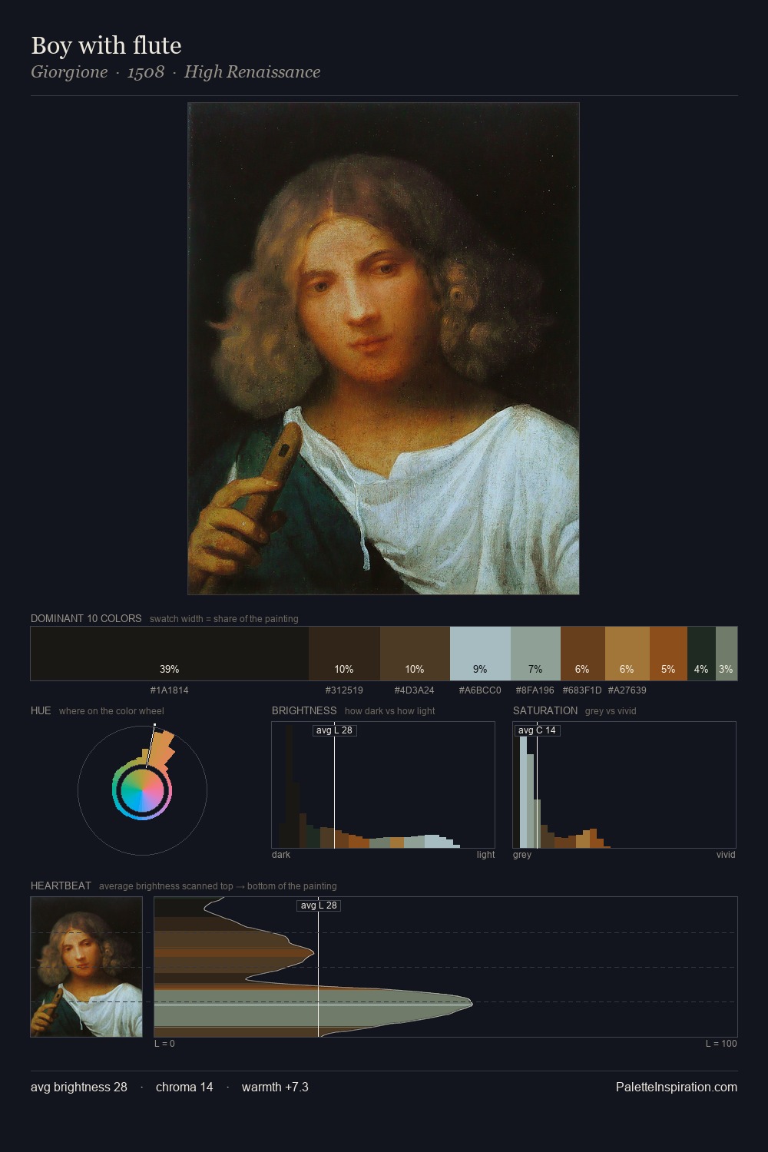
Task: Click the High Renaissance style label
Action: [252, 71]
